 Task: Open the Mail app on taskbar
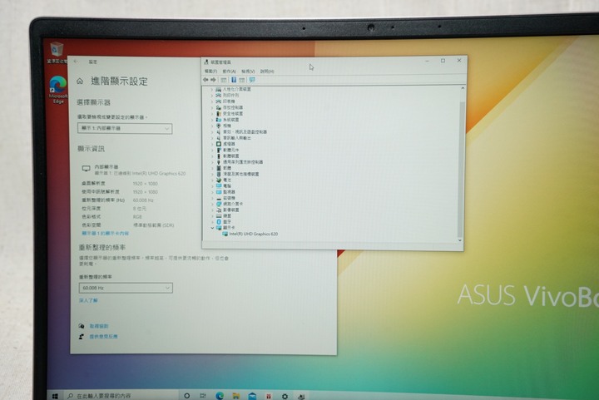(x=252, y=396)
